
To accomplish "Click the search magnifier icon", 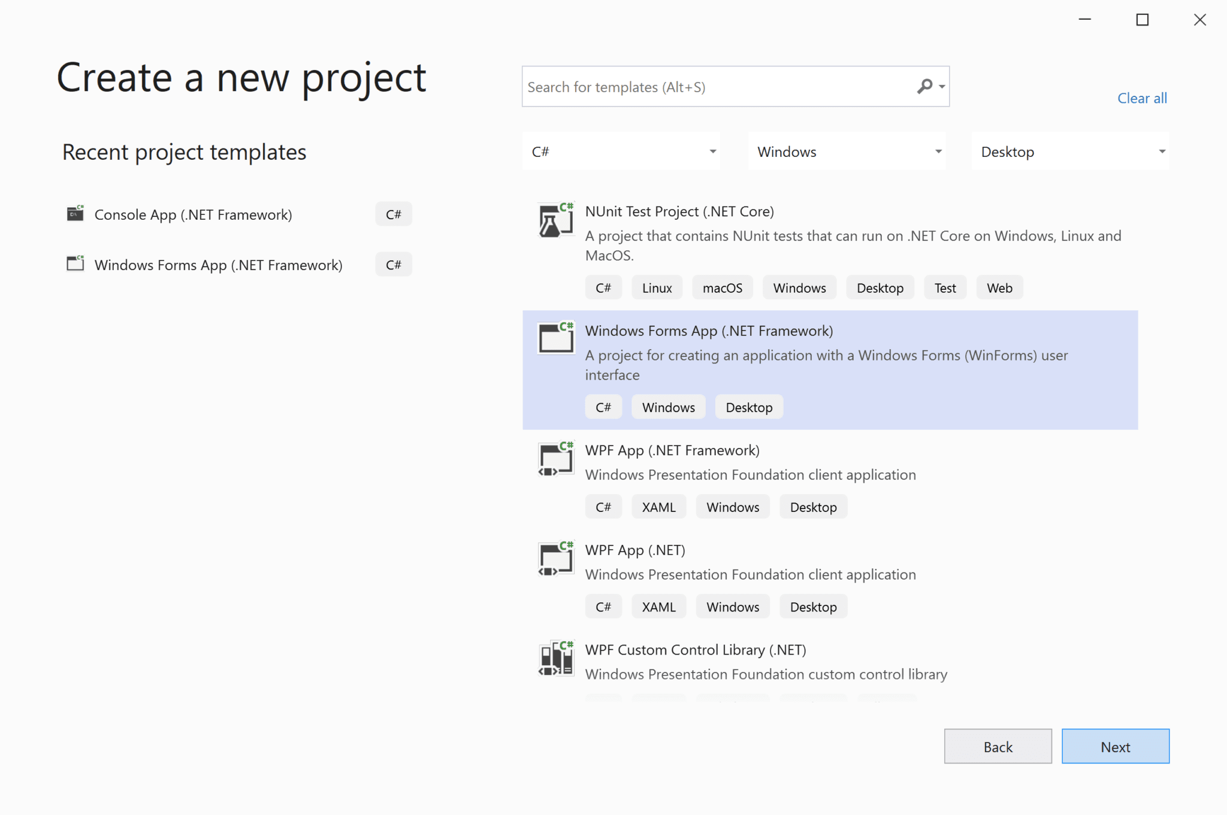I will (923, 86).
